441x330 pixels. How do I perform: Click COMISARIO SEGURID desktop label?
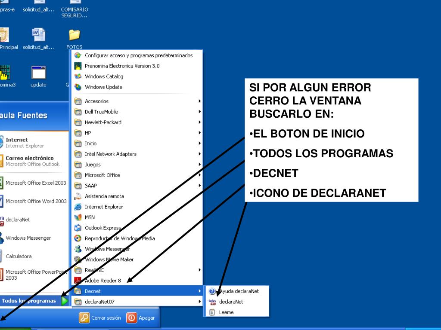(74, 12)
